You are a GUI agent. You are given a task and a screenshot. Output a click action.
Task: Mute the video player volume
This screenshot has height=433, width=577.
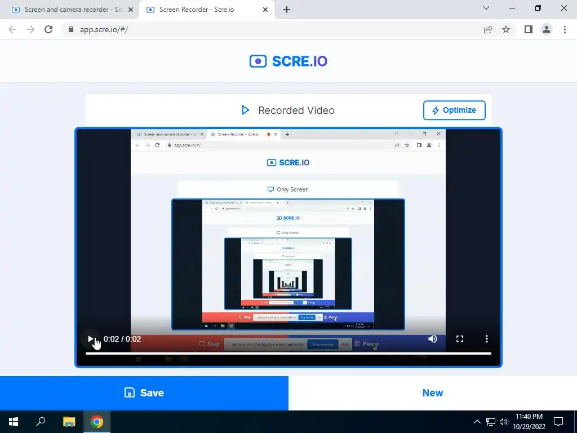pos(433,339)
